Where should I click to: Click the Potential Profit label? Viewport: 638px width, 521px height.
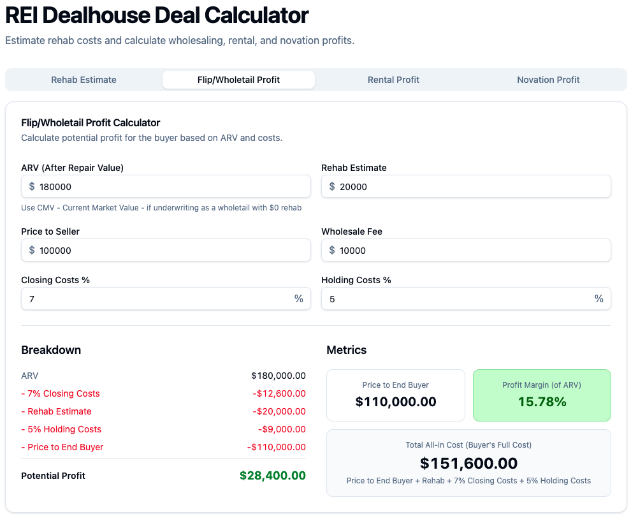point(54,476)
